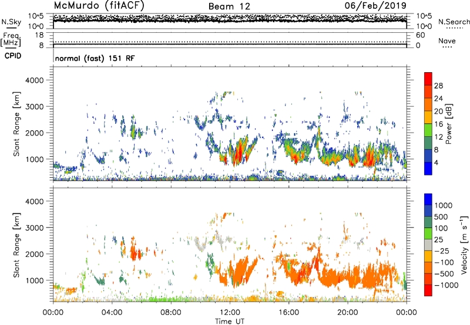This screenshot has height=325, width=470.
Task: Click the 3000 tick of the power panel
Action: coord(35,107)
